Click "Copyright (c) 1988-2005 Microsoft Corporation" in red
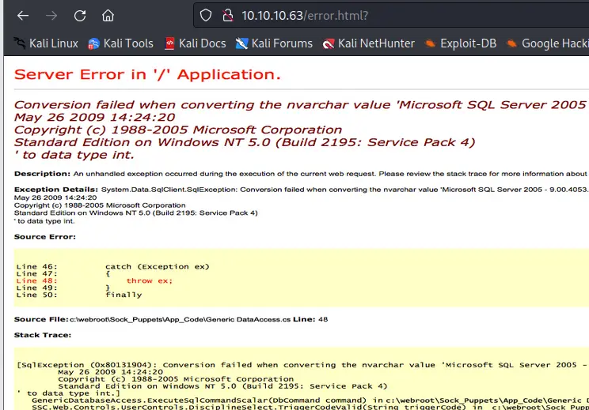589x410 pixels. pos(178,130)
